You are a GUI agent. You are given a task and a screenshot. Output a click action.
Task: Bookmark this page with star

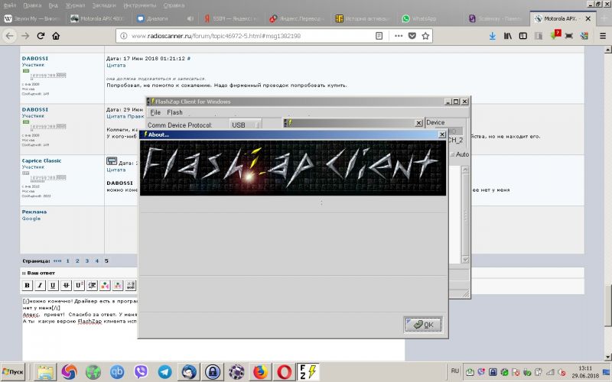pyautogui.click(x=425, y=36)
